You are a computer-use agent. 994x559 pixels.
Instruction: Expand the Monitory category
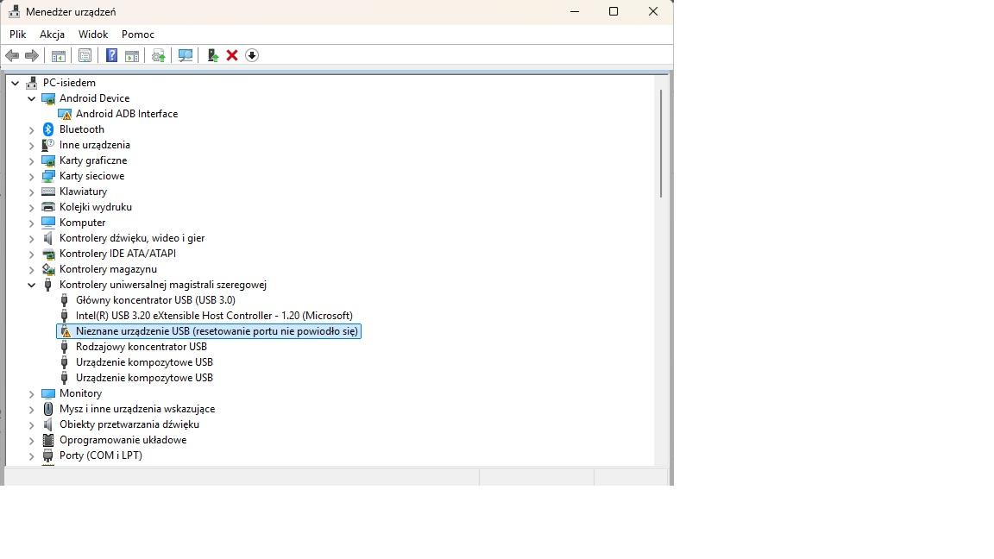32,393
